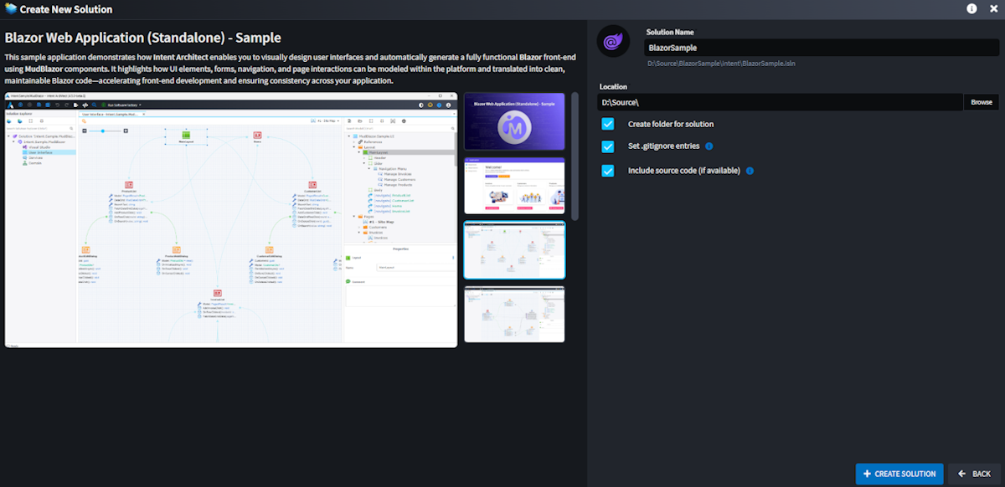Click info icon beside Set .gitignore entries
This screenshot has width=1005, height=487.
[x=709, y=146]
